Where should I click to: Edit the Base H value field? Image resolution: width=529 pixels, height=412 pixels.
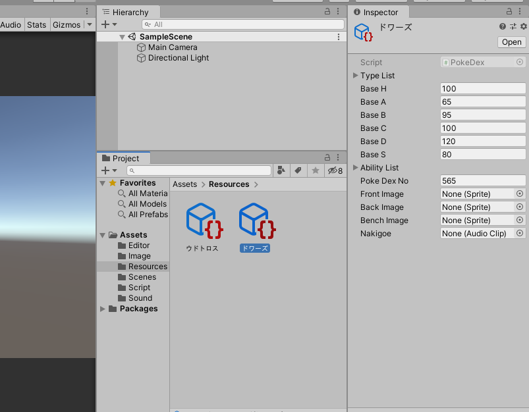(483, 89)
